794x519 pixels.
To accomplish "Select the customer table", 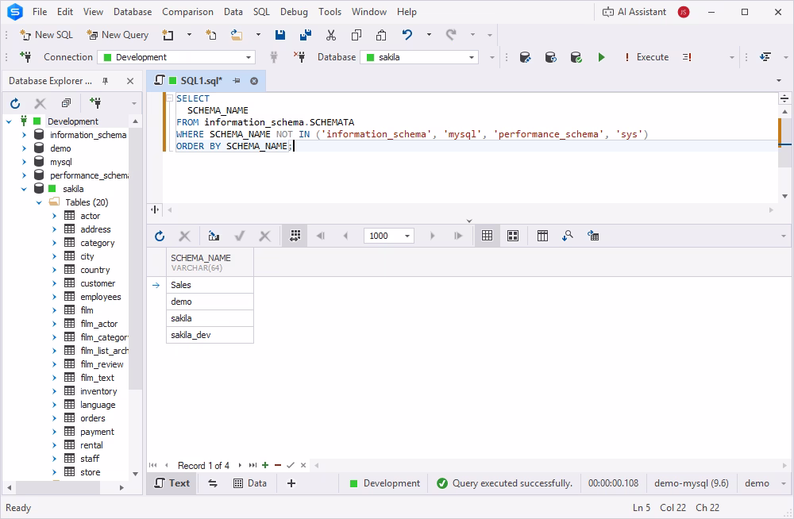I will 97,283.
